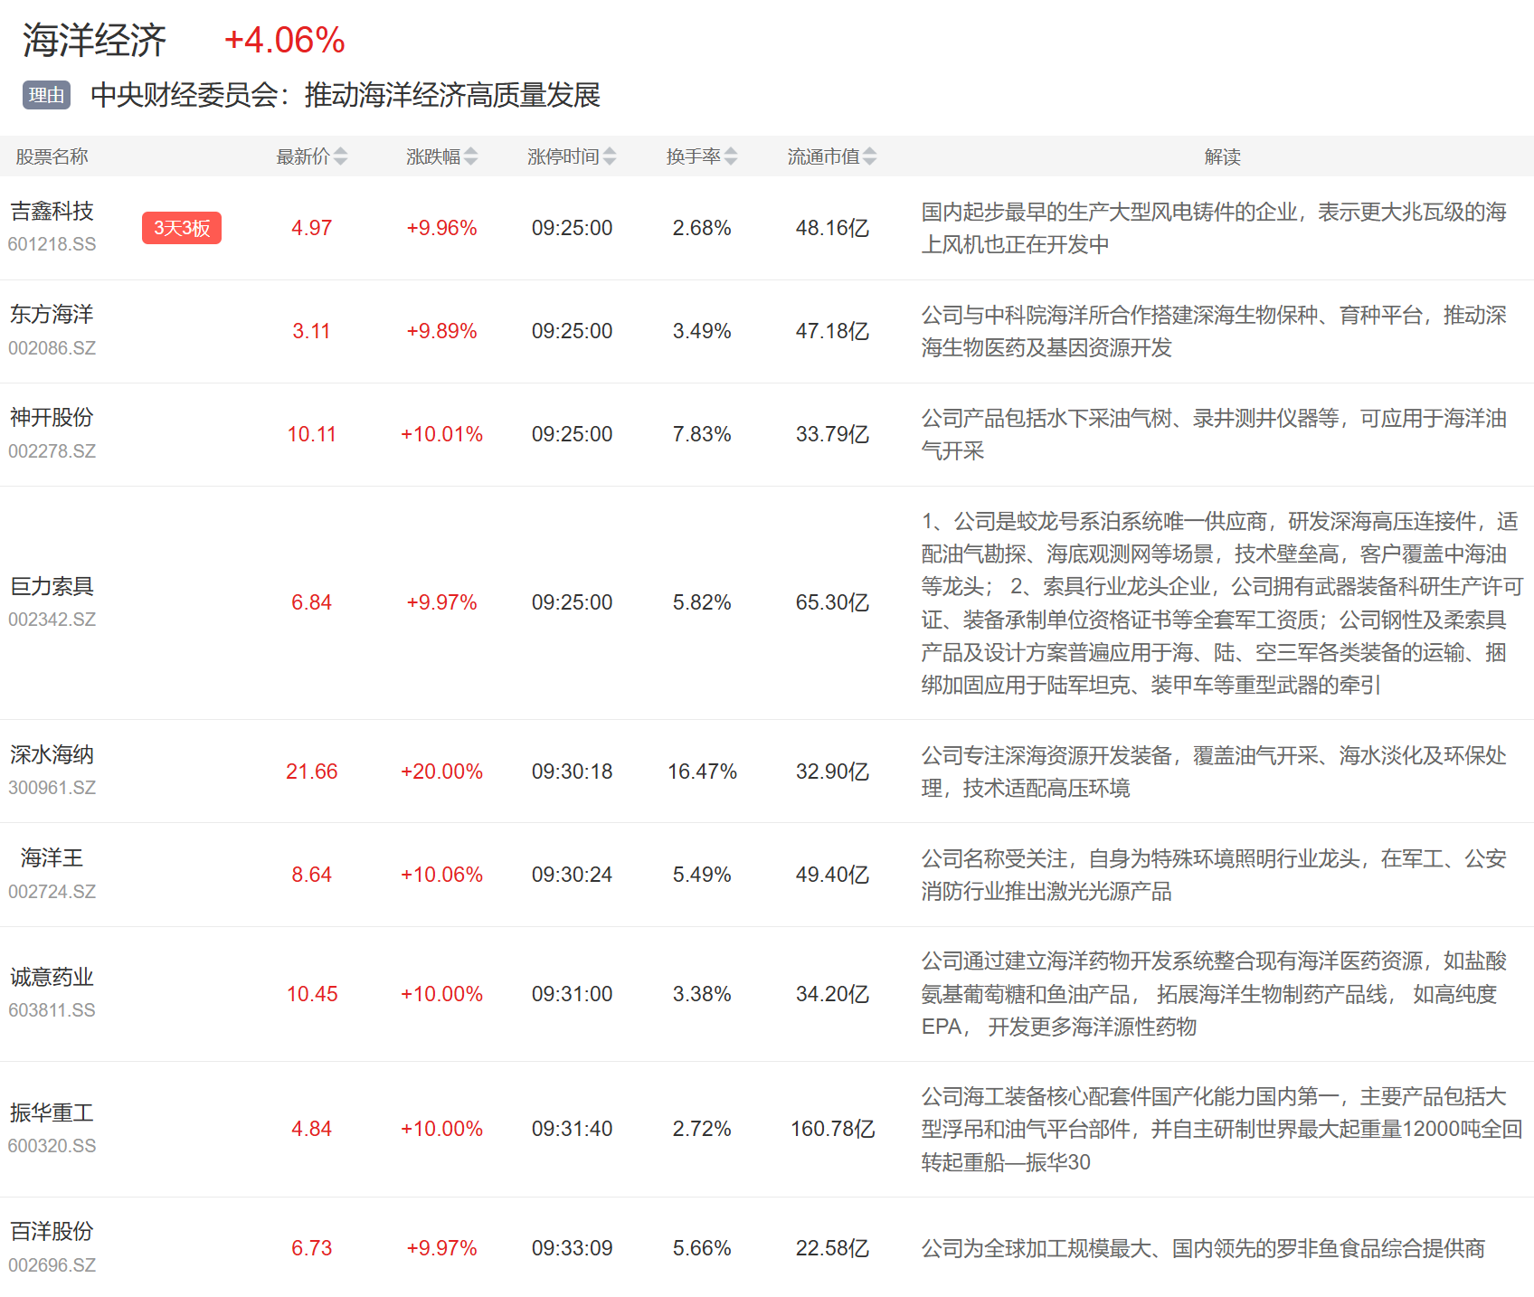Click the 理由 tag badge
Image resolution: width=1534 pixels, height=1297 pixels.
click(46, 95)
